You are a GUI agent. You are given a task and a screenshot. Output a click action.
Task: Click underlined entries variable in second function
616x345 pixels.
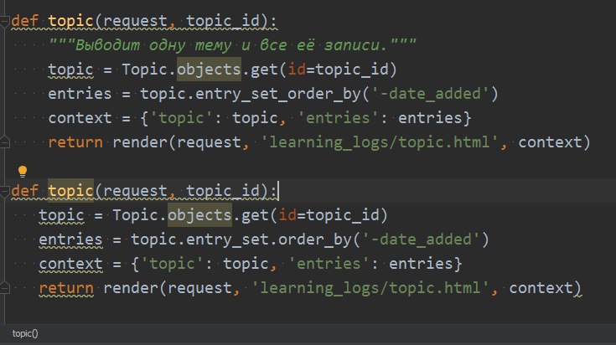click(70, 239)
